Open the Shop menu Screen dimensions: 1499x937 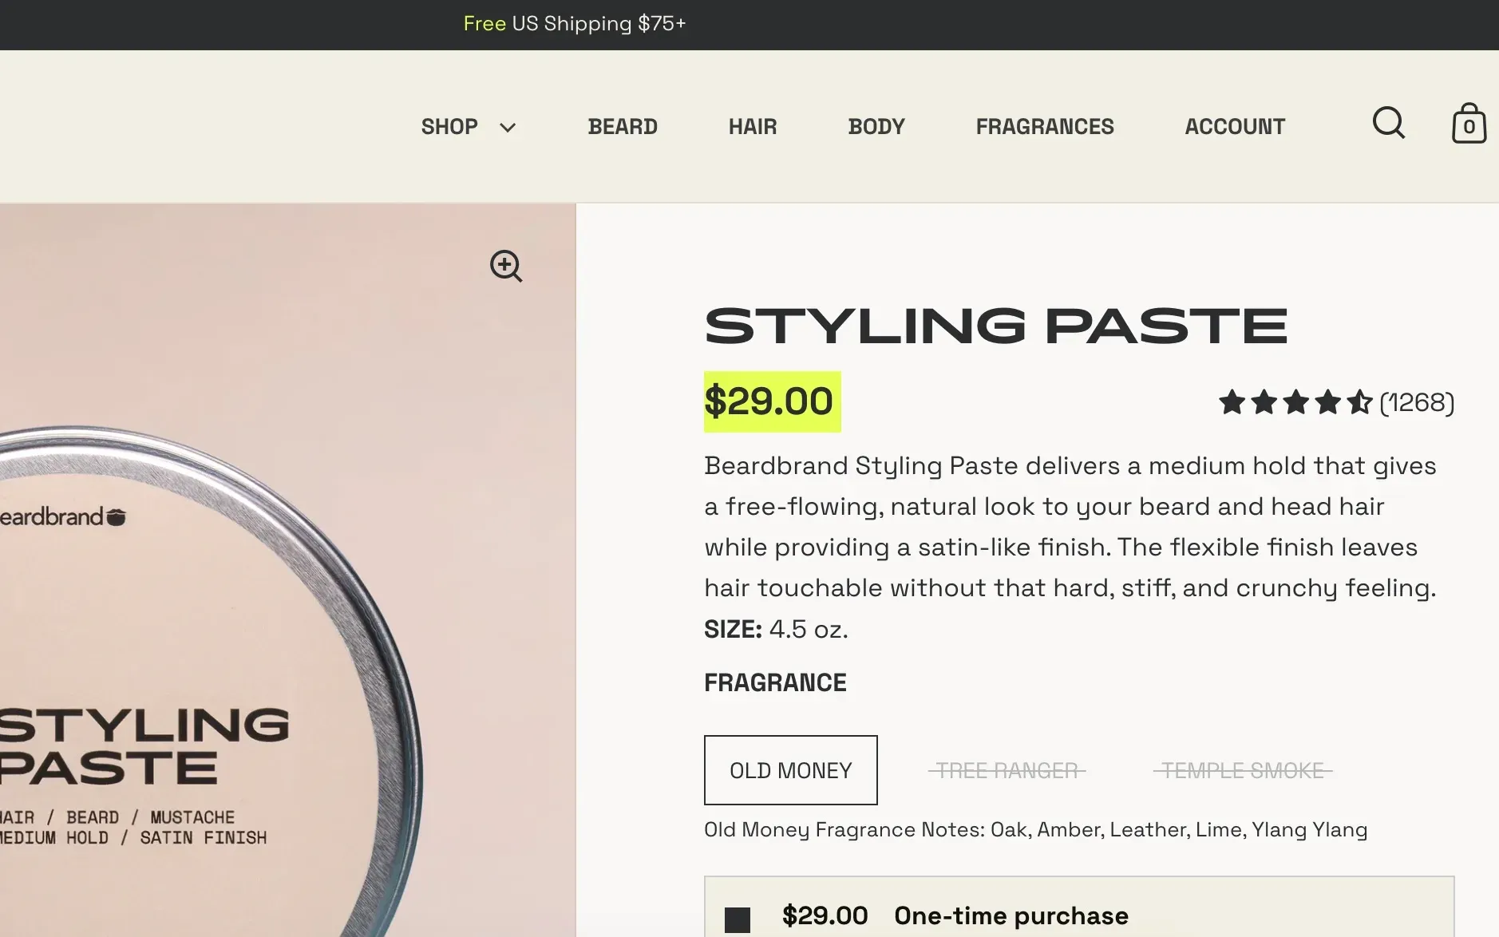(x=449, y=127)
